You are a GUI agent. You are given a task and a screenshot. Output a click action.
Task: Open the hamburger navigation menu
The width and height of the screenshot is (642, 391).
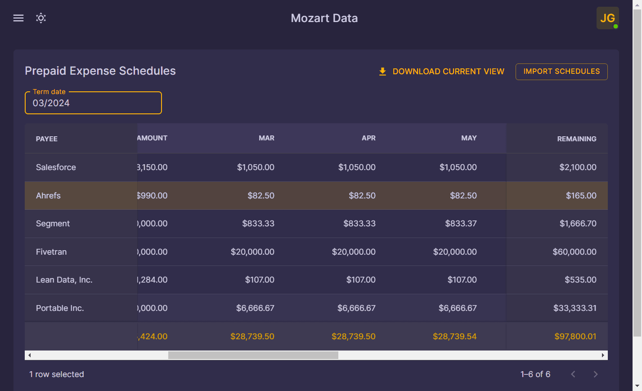(18, 18)
